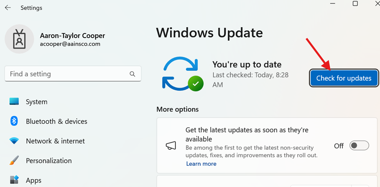Open Aaron-Taylor Cooper account name

(x=72, y=36)
